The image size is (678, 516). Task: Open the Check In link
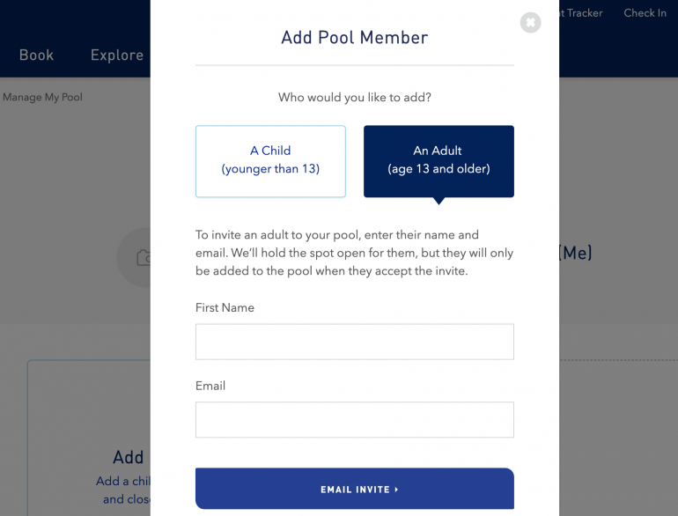coord(645,13)
